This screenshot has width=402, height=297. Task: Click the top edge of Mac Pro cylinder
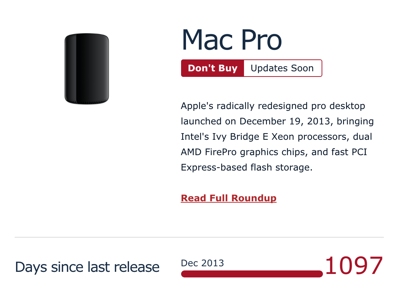pyautogui.click(x=87, y=34)
